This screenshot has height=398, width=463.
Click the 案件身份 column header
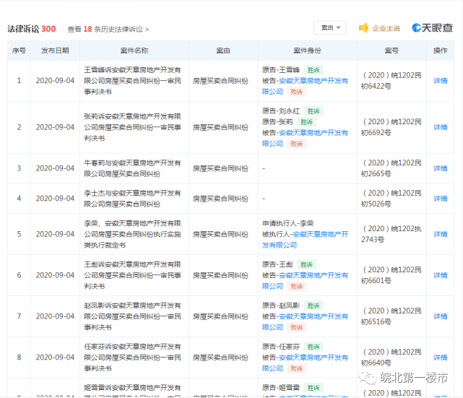[307, 51]
